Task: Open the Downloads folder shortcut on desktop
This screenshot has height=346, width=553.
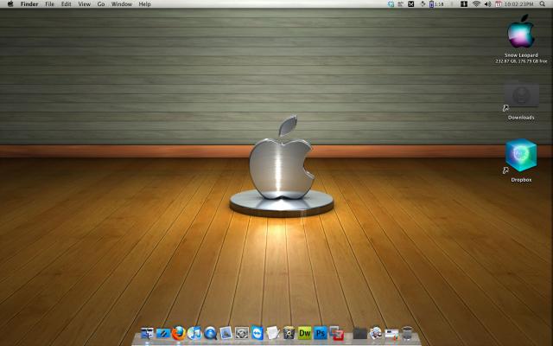Action: pos(521,96)
